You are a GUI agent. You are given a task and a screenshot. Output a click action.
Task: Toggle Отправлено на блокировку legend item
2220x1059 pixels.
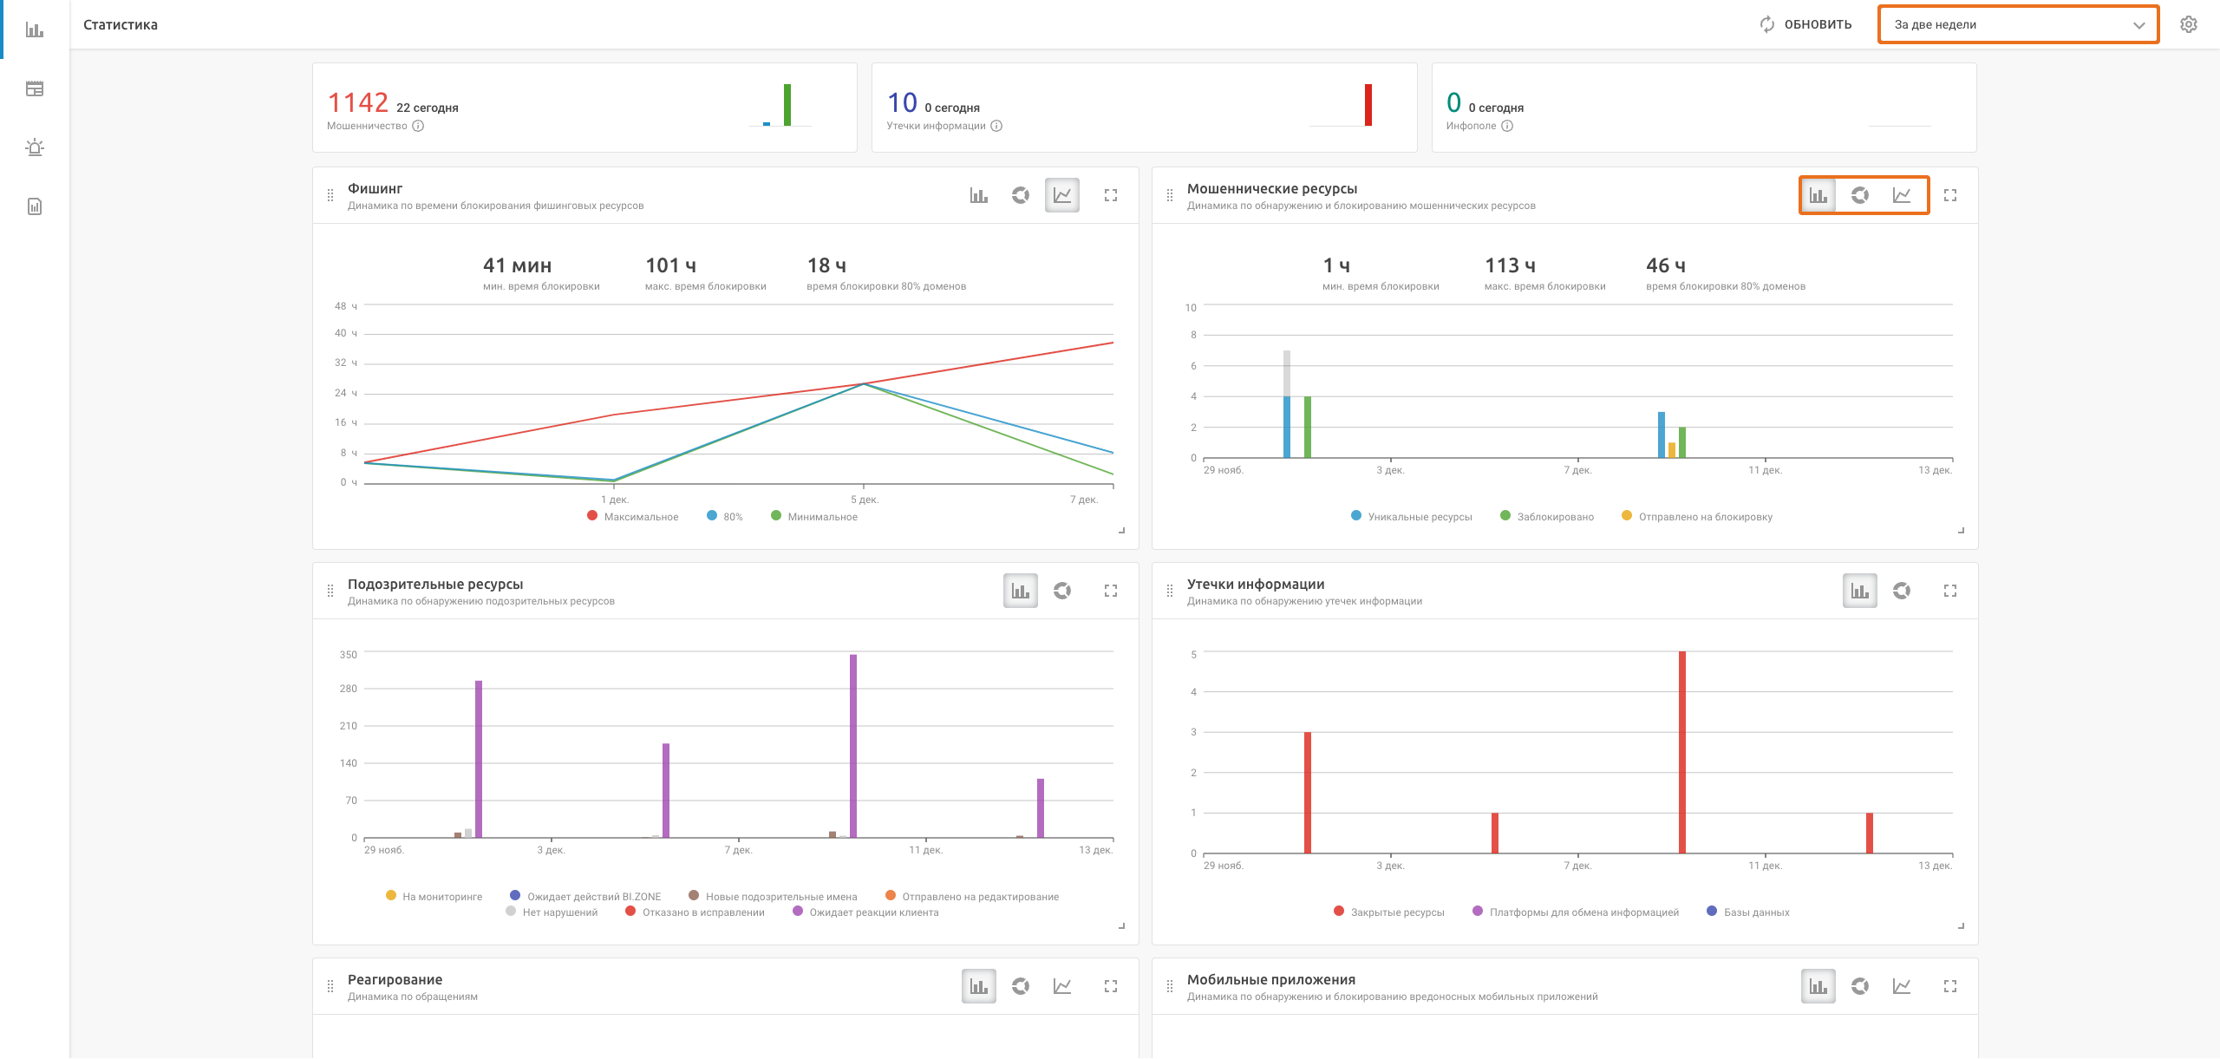(x=1697, y=516)
